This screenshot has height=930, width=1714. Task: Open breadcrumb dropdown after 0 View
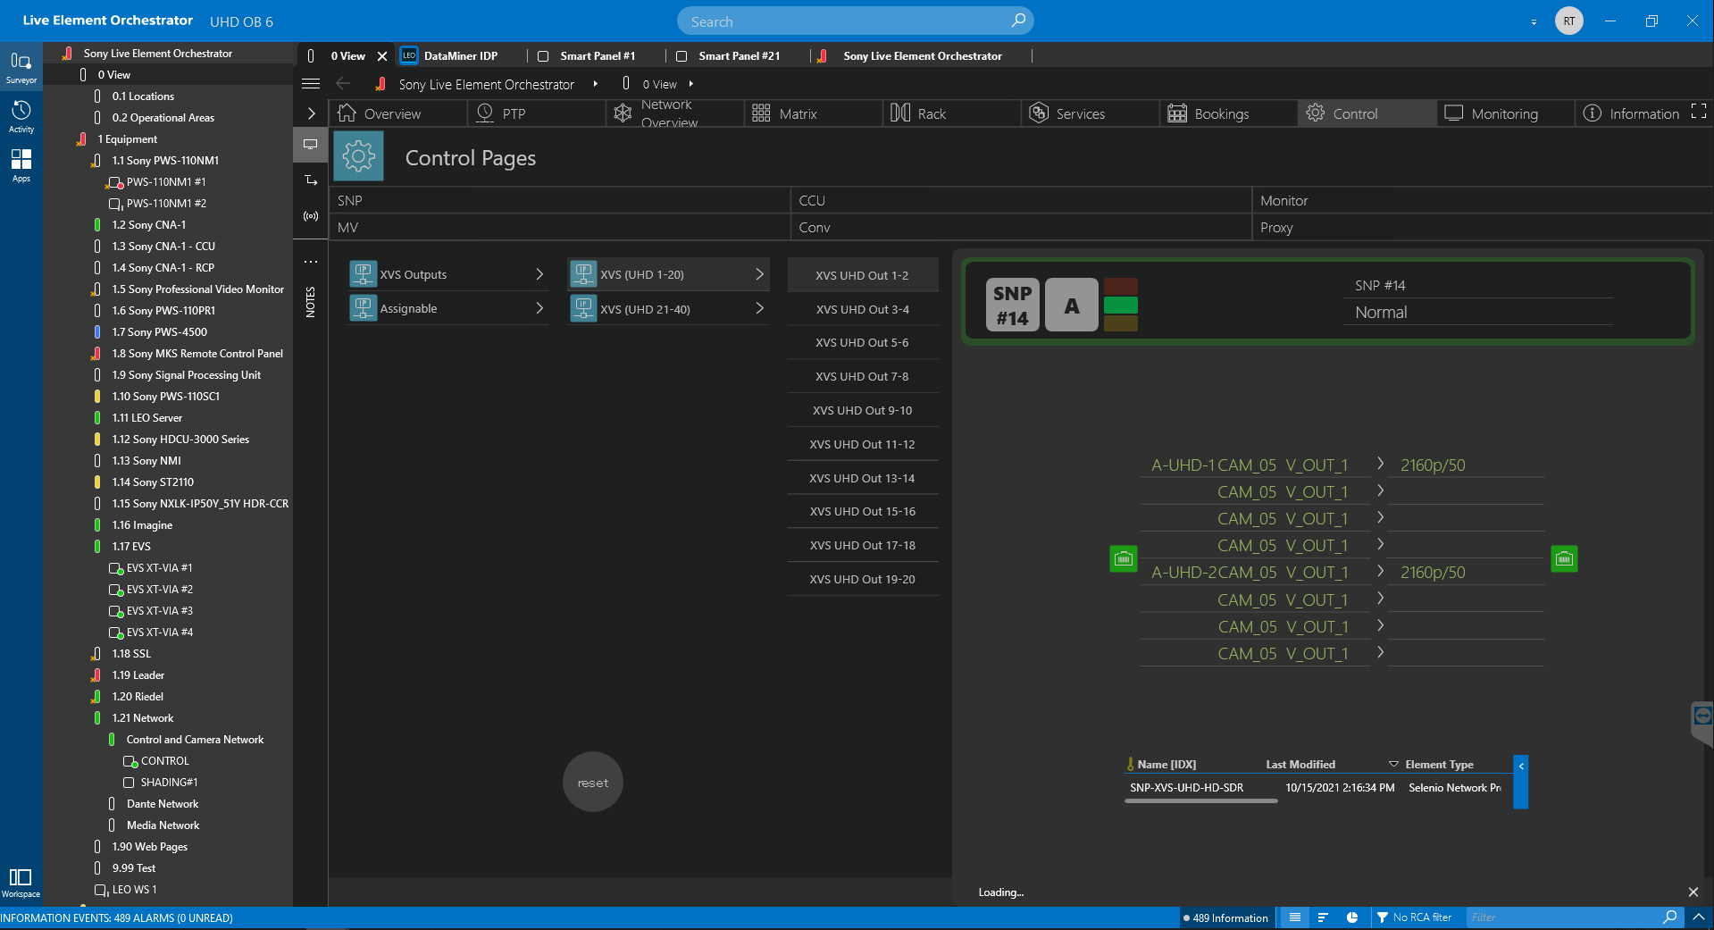[x=690, y=84]
